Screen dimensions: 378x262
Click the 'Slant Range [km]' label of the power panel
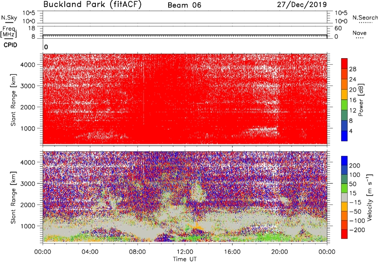click(13, 100)
